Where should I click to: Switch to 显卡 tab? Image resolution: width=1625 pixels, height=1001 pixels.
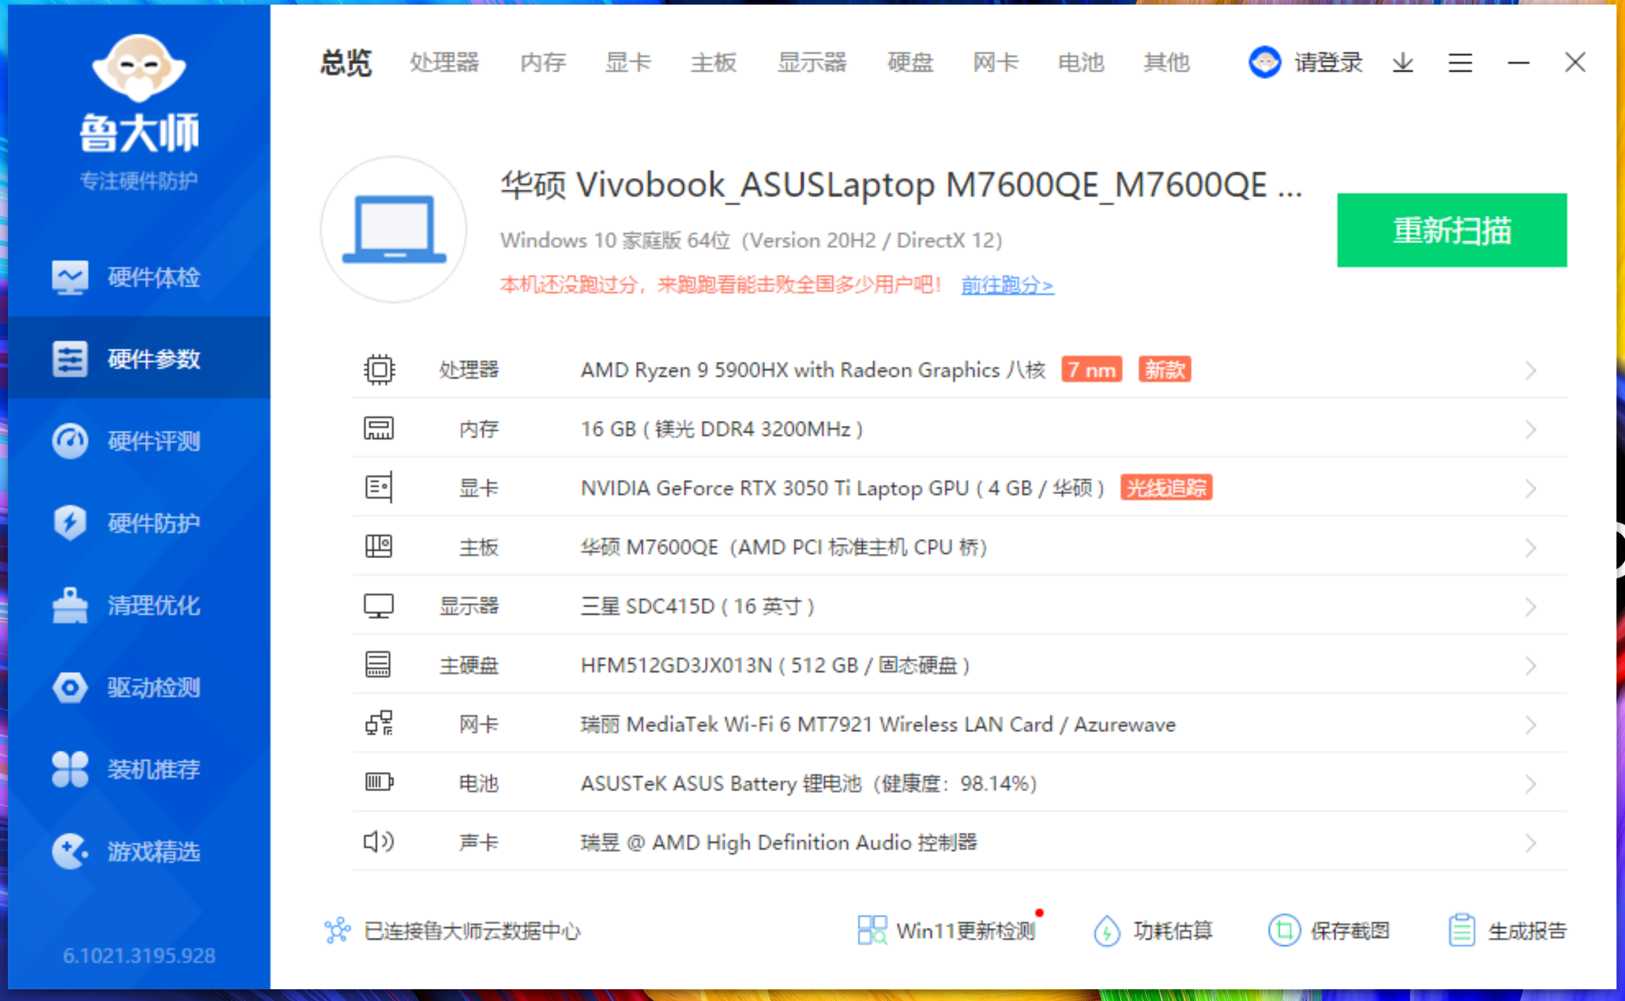point(628,63)
